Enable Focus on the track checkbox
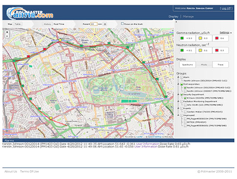The height and width of the screenshot is (179, 237). click(x=122, y=24)
